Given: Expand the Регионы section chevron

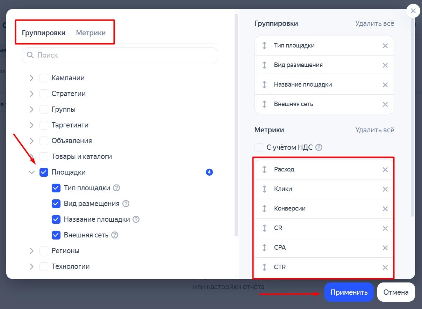Looking at the screenshot, I should point(32,251).
